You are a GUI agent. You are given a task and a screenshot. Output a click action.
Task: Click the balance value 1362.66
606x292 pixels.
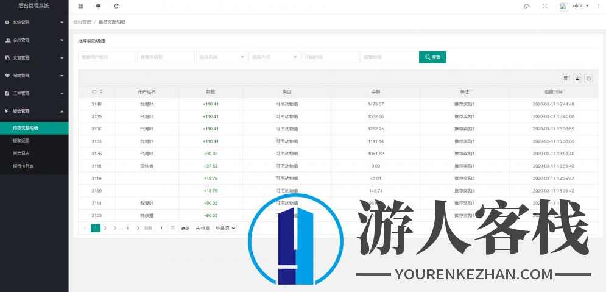[x=376, y=116]
